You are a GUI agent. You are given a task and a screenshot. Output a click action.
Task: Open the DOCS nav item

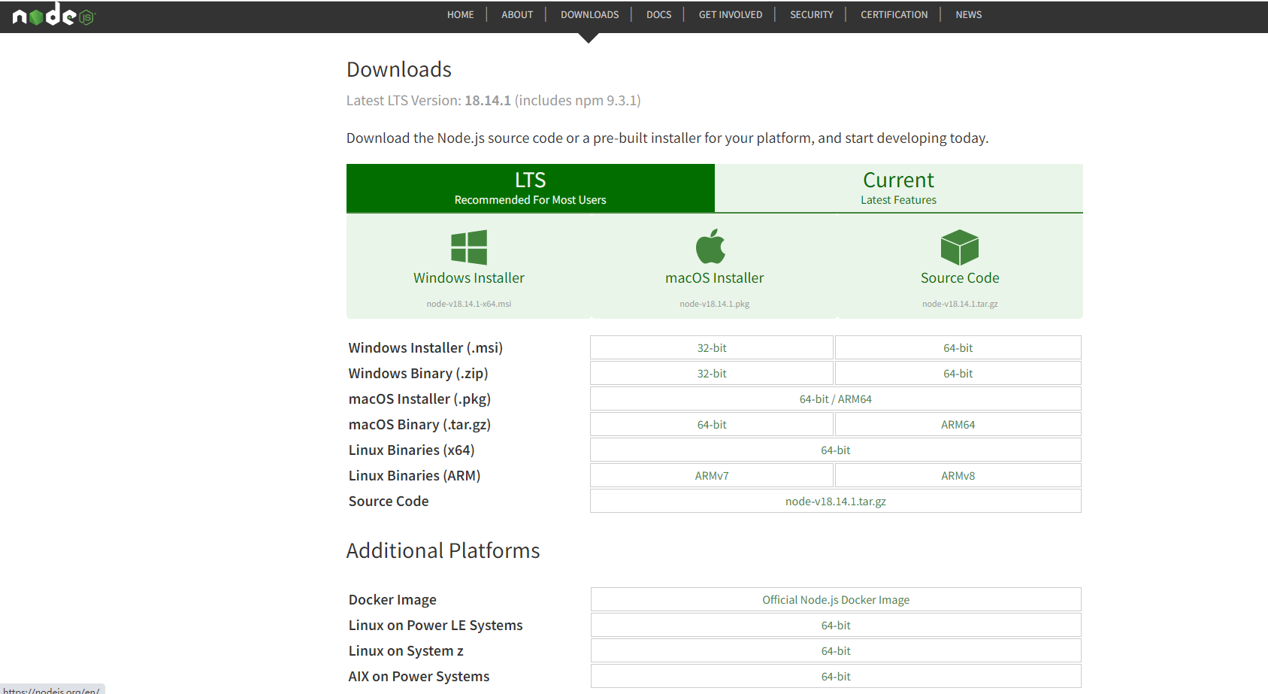click(659, 14)
